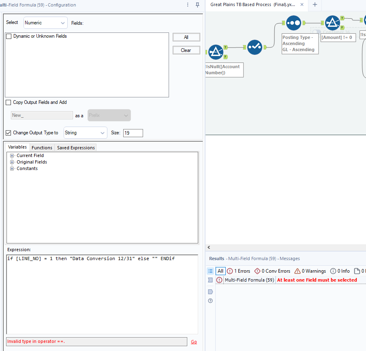Enable Dynamic or Unknown Fields
The height and width of the screenshot is (351, 366).
click(8, 36)
